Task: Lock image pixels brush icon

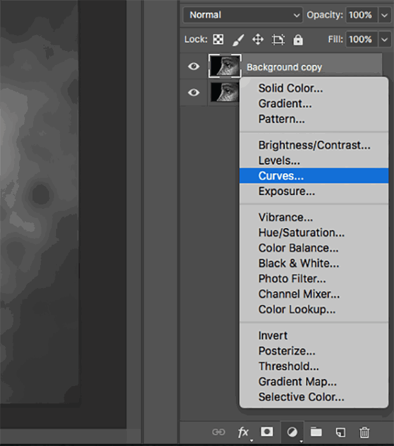Action: [x=238, y=40]
